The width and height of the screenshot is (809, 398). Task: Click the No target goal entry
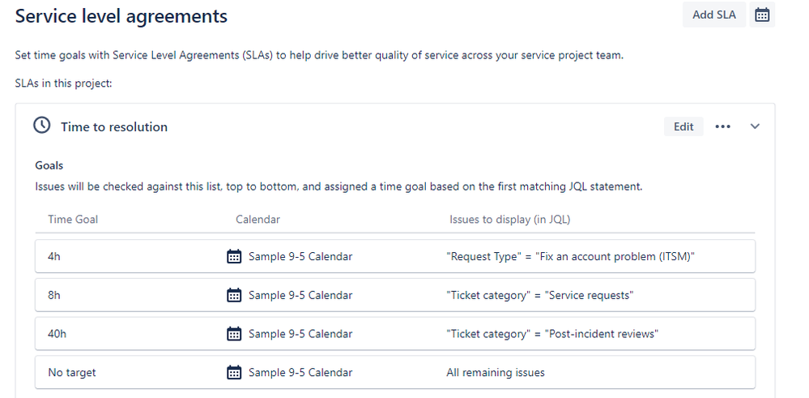[72, 372]
